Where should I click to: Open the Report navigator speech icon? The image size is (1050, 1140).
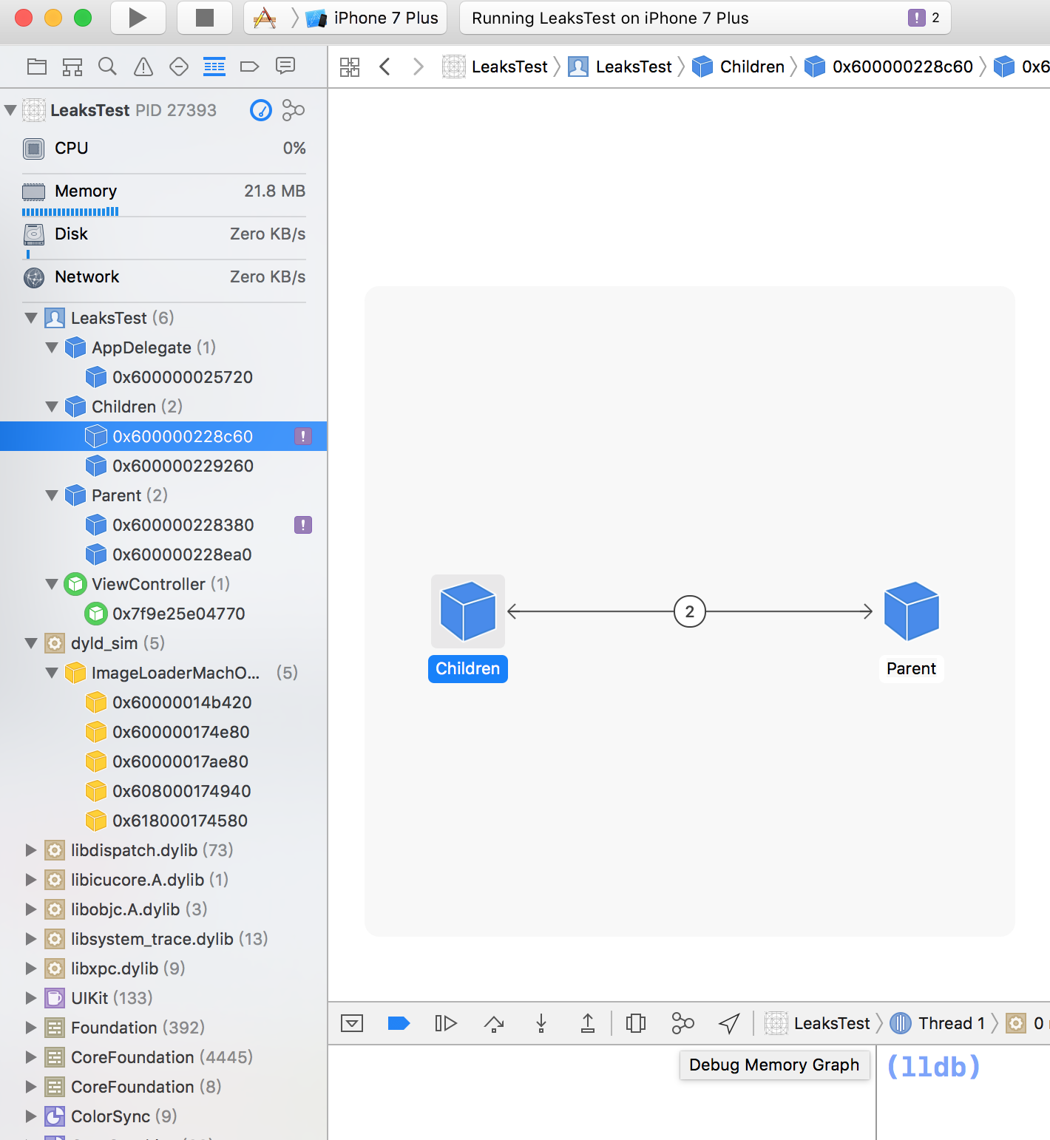285,67
